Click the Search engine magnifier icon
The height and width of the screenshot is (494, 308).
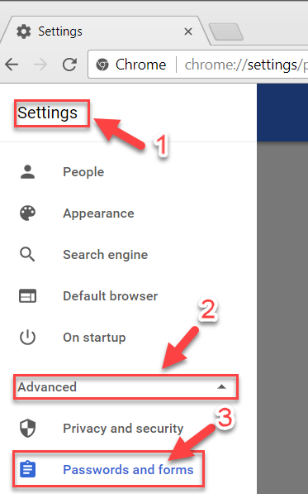pos(27,255)
